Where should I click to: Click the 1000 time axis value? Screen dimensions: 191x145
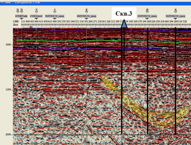(x=8, y=44)
